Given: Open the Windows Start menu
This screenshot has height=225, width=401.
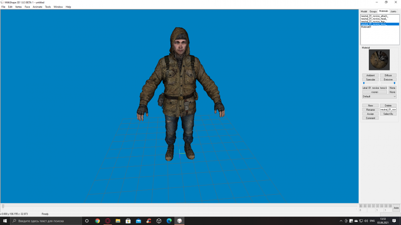Looking at the screenshot, I should coord(5,221).
